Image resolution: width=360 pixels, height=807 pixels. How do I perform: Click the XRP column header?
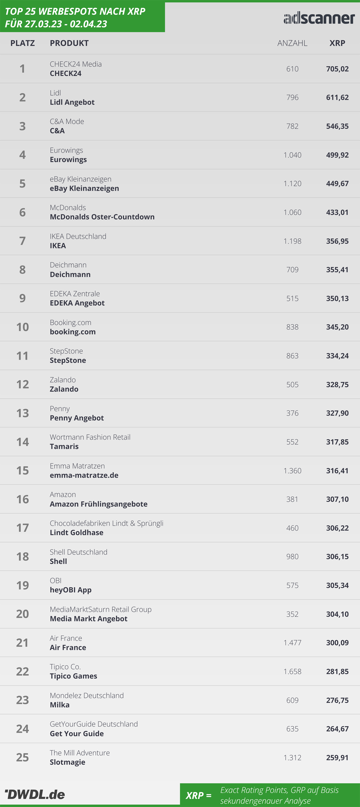[x=337, y=43]
